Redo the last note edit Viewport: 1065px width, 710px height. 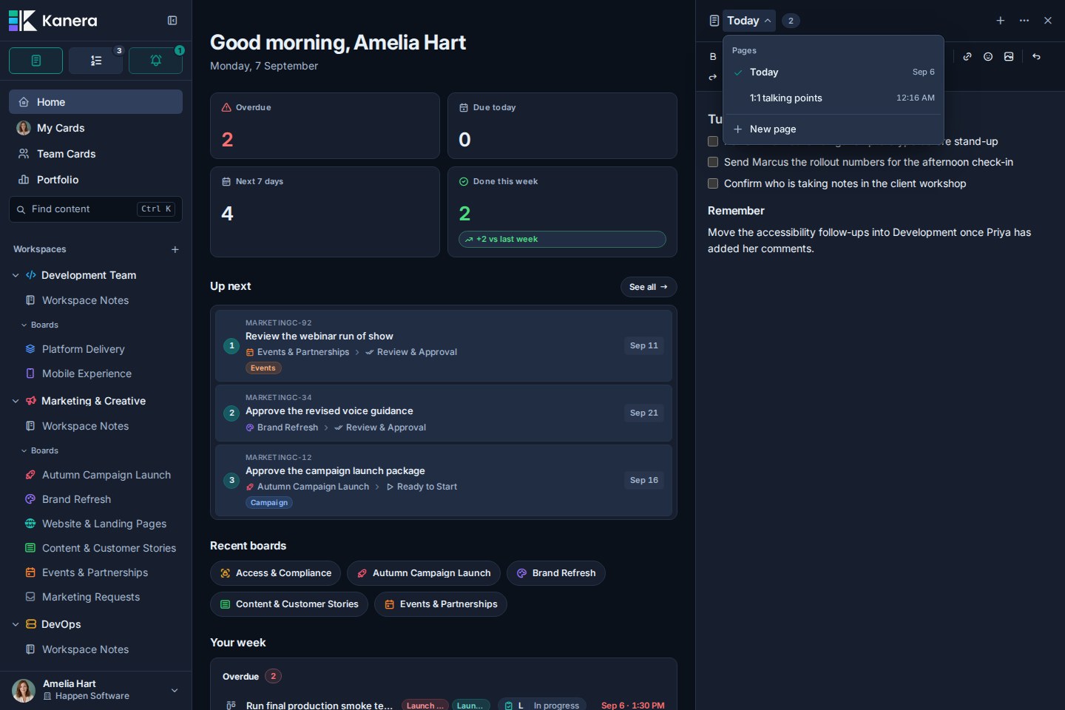pos(713,77)
